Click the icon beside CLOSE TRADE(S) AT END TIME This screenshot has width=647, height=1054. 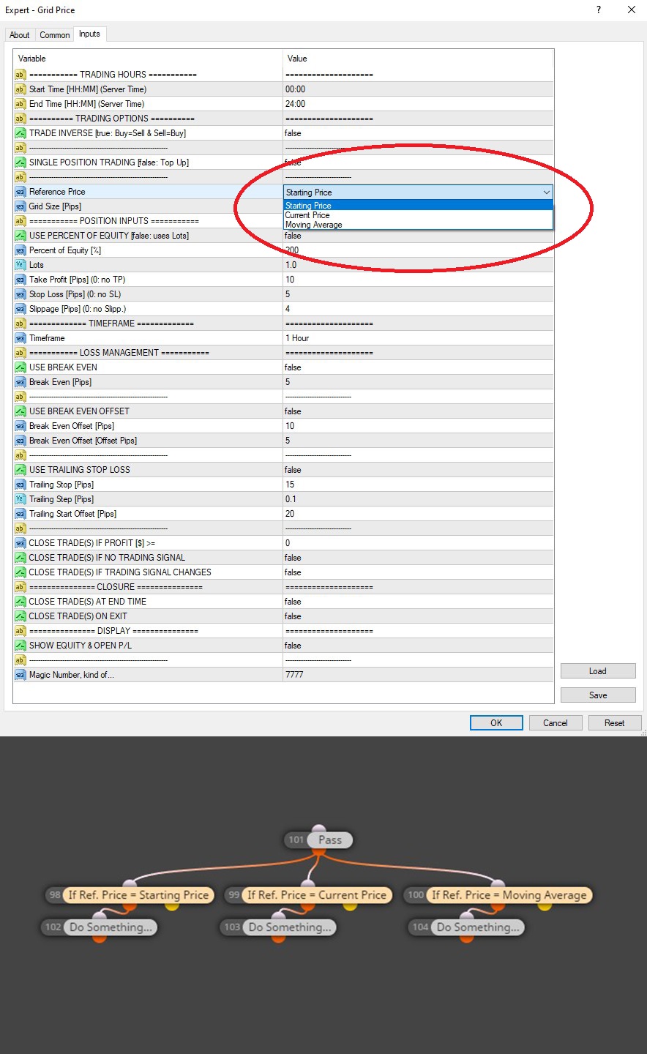(x=20, y=602)
